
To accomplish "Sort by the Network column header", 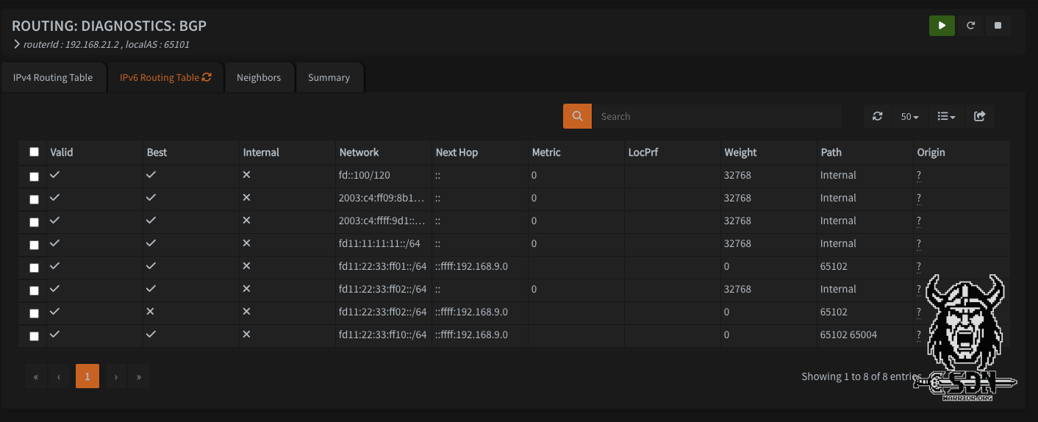I will pyautogui.click(x=359, y=152).
